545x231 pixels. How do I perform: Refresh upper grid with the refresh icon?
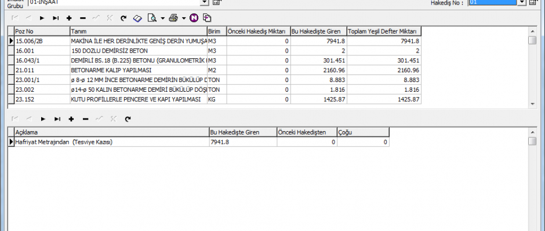[123, 18]
